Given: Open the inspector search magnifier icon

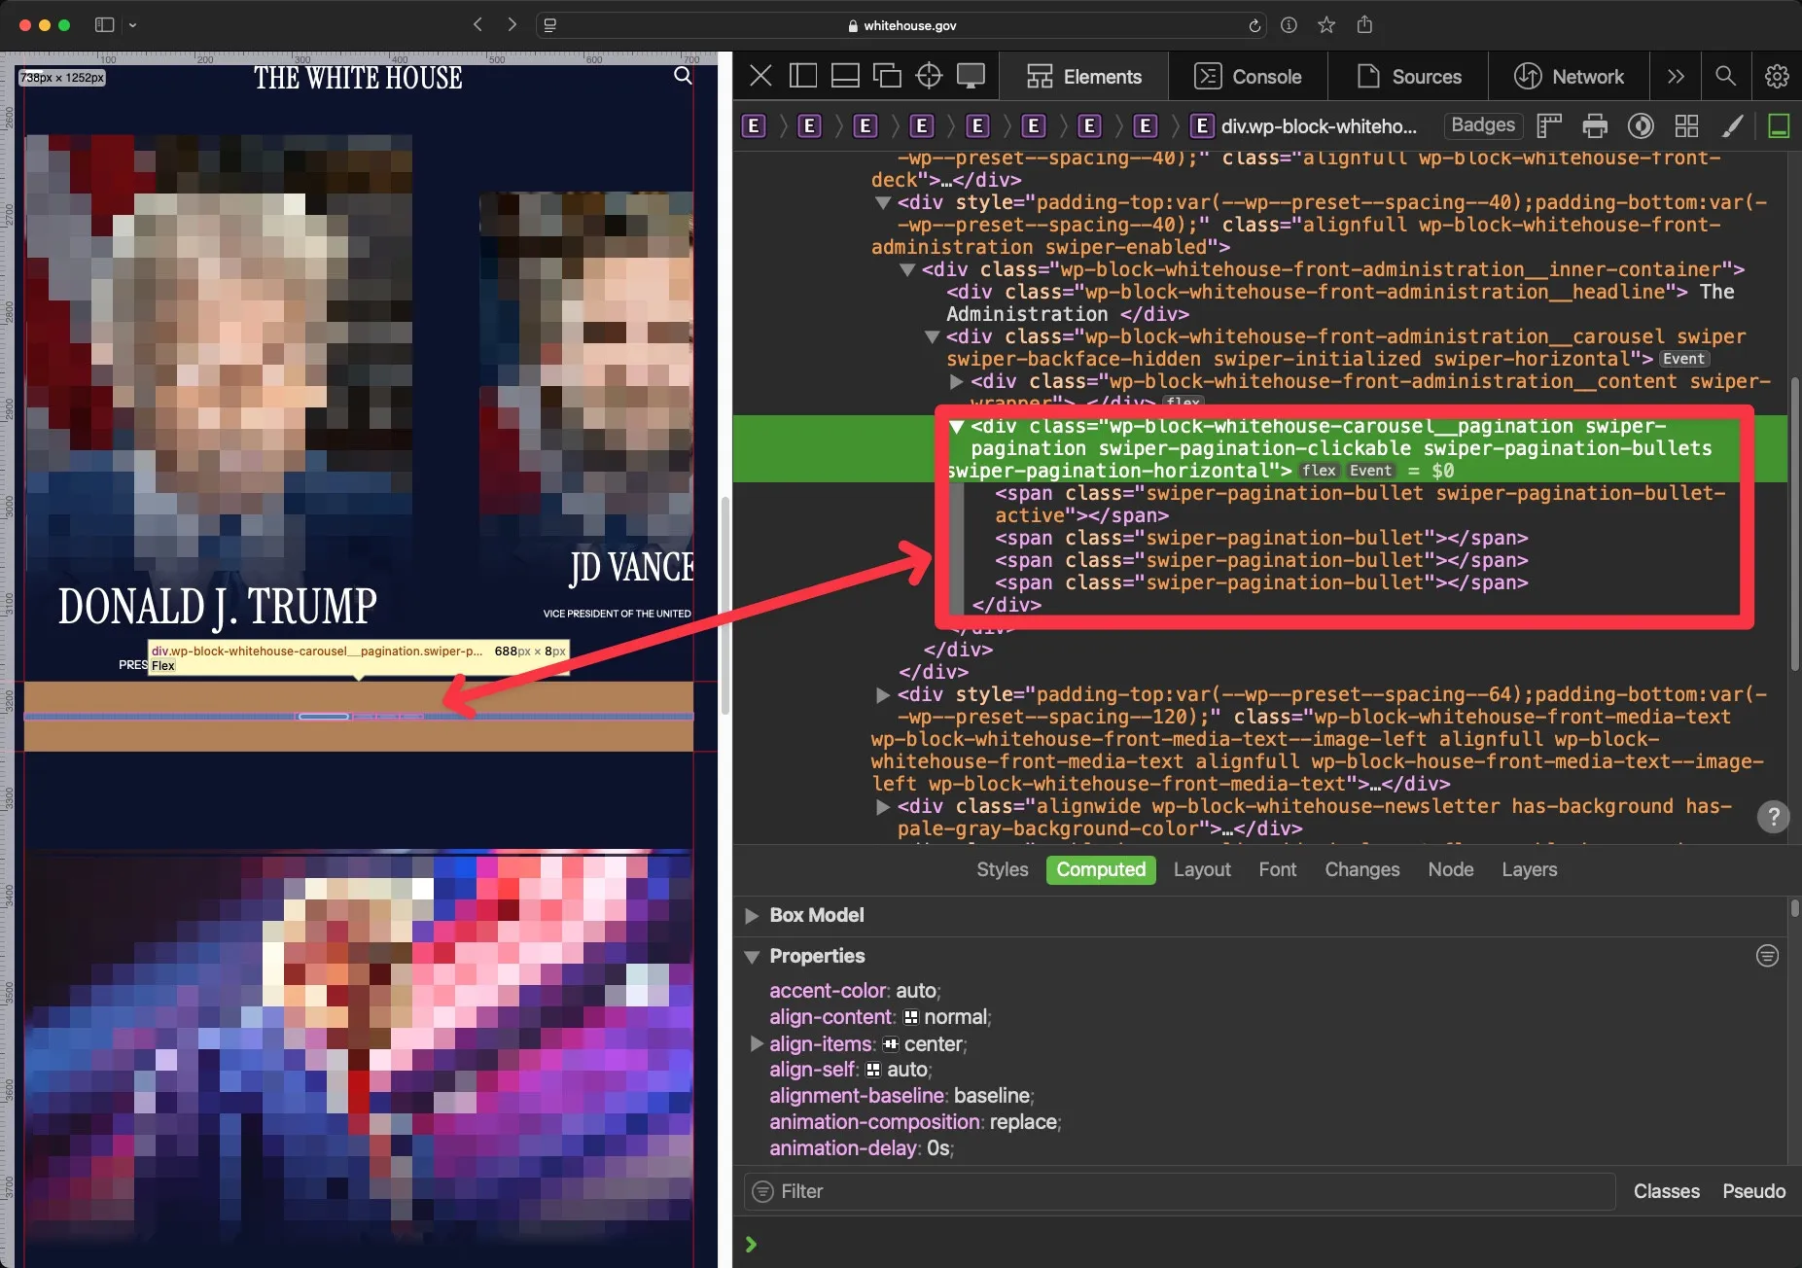Looking at the screenshot, I should [x=1725, y=76].
